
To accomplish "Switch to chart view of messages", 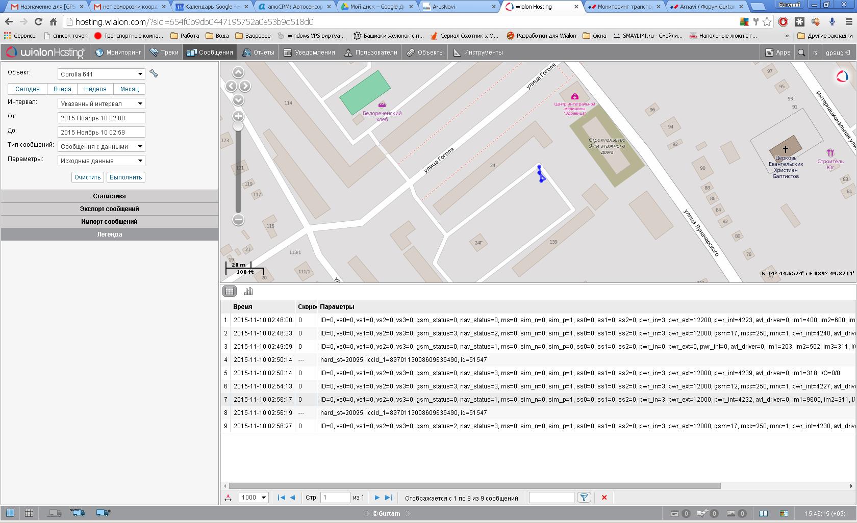I will [248, 291].
